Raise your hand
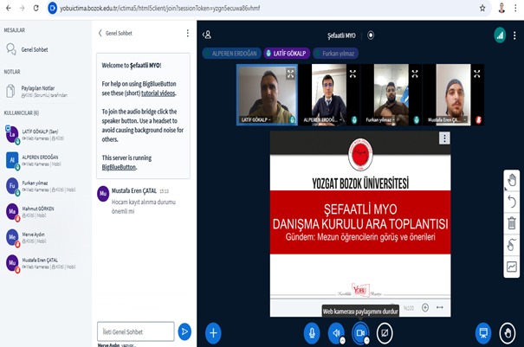The image size is (524, 347). pos(508,332)
